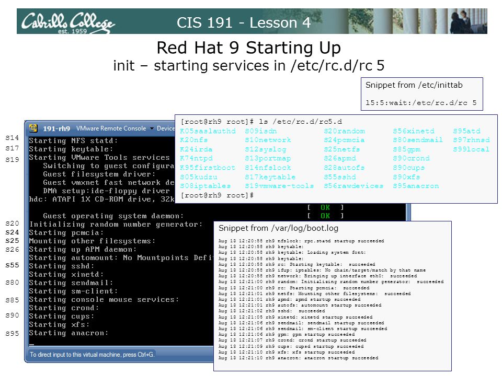Click the S56xinetd entry in the listing
This screenshot has height=376, width=502.
click(x=414, y=131)
